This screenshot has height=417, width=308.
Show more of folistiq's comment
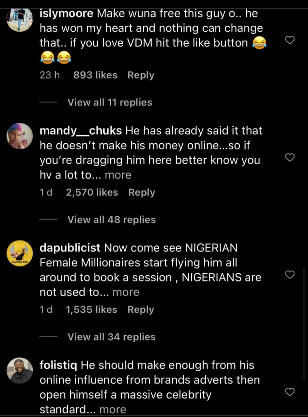[113, 410]
